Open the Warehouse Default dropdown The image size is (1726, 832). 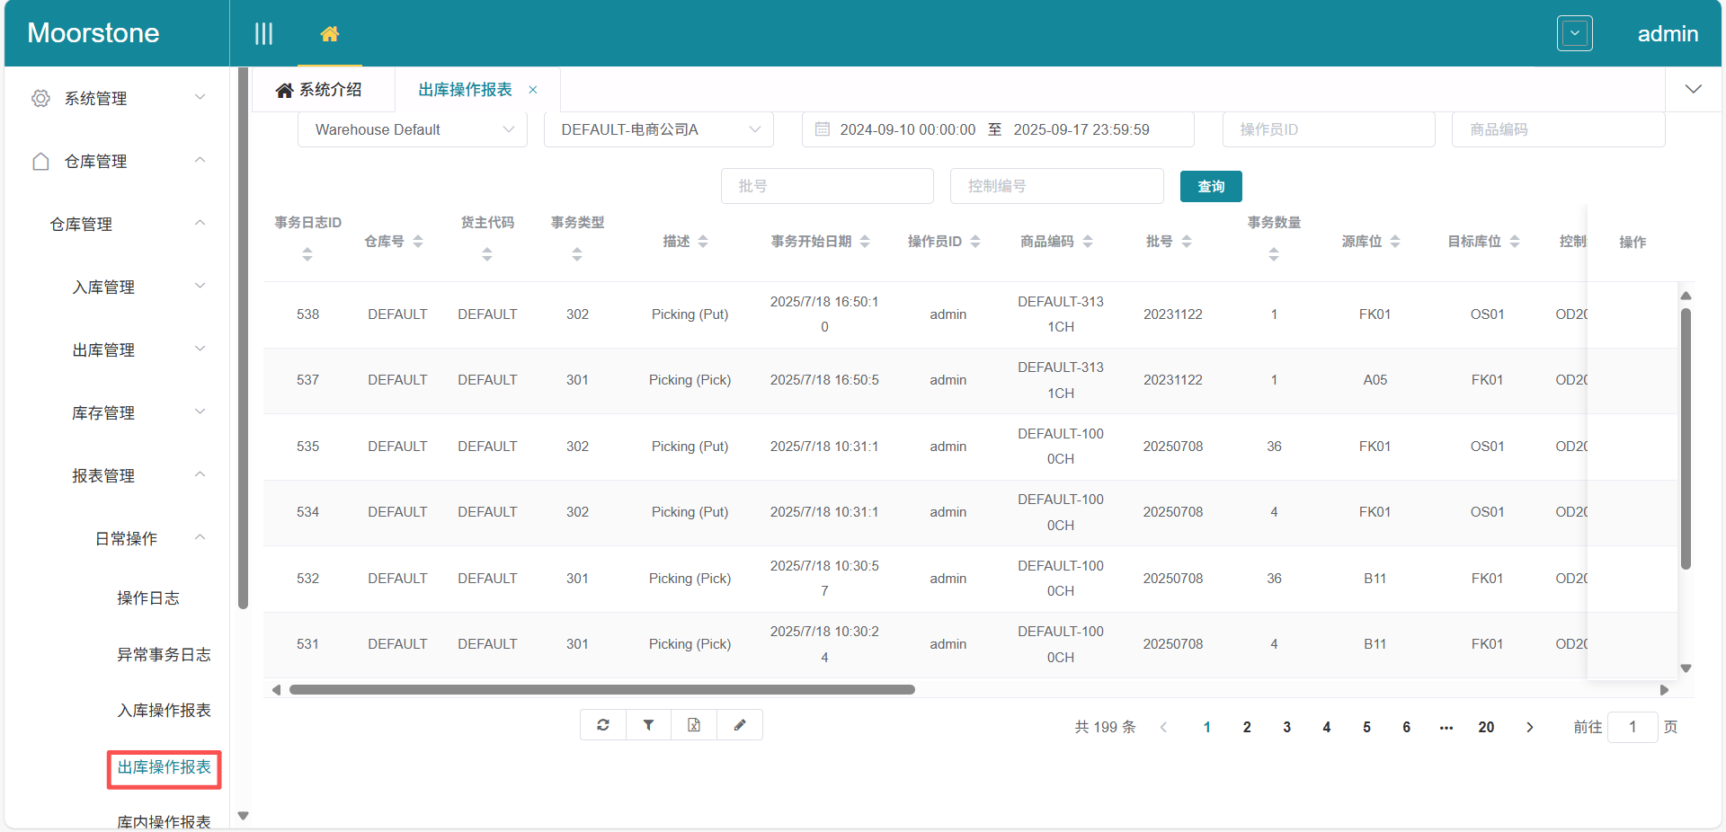(412, 129)
